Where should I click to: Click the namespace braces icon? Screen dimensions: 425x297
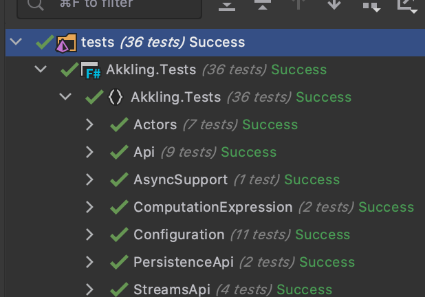tap(116, 97)
